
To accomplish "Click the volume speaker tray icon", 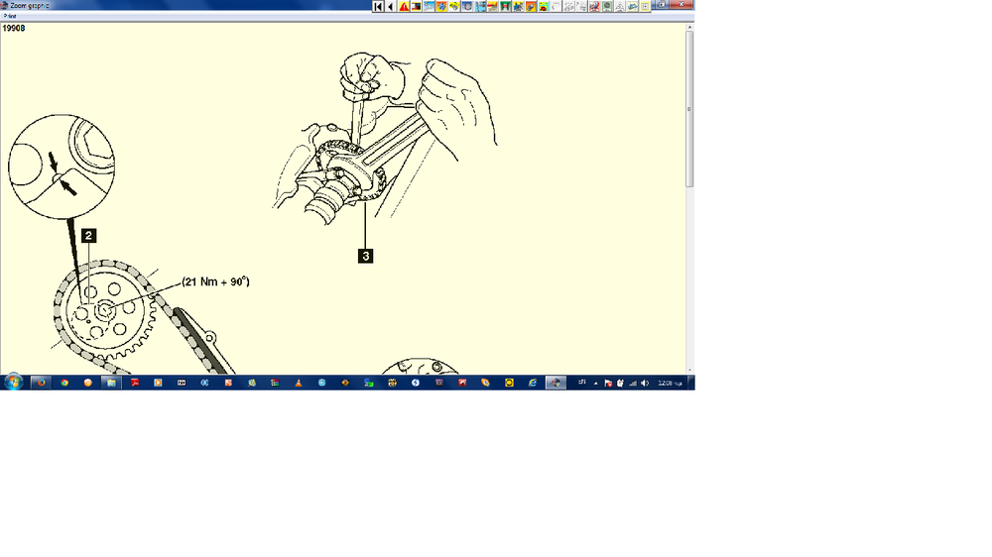I will pos(645,384).
